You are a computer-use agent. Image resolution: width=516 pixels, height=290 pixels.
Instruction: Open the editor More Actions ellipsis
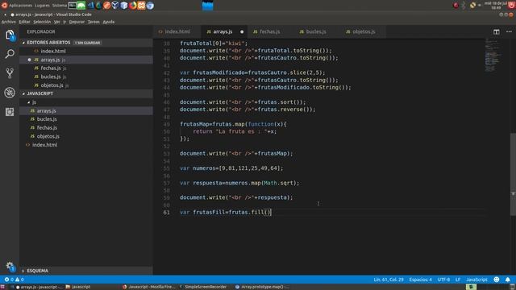(x=509, y=31)
